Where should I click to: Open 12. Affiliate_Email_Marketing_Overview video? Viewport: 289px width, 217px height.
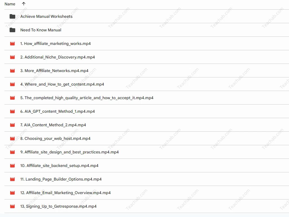pyautogui.click(x=65, y=193)
